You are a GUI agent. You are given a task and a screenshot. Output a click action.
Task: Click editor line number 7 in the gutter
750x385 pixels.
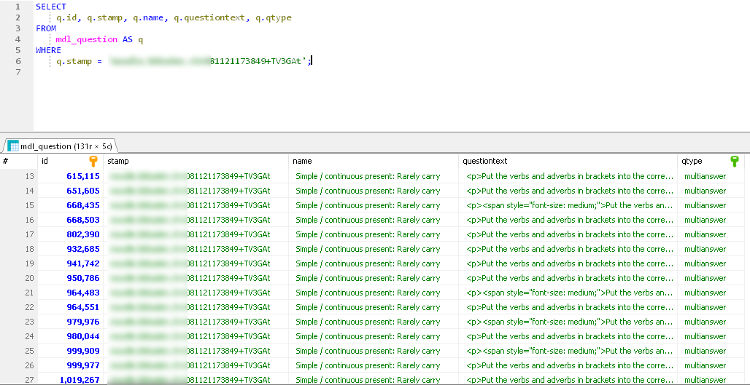18,72
